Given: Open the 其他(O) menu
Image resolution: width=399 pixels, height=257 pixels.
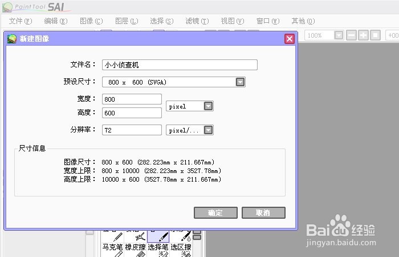Looking at the screenshot, I should 303,21.
